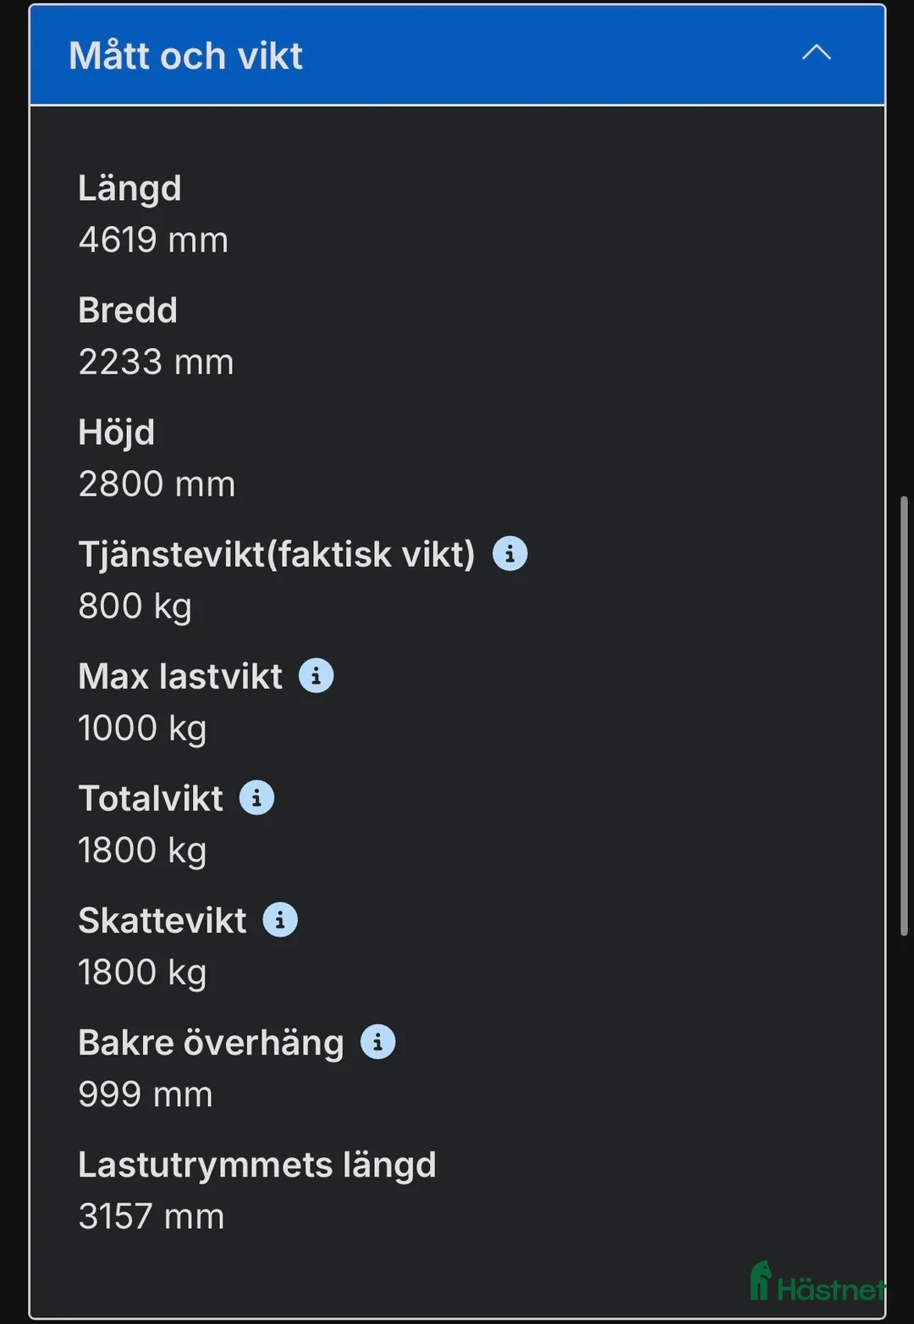The height and width of the screenshot is (1324, 914).
Task: Open the Bakre överhäng info icon
Action: (x=377, y=1041)
